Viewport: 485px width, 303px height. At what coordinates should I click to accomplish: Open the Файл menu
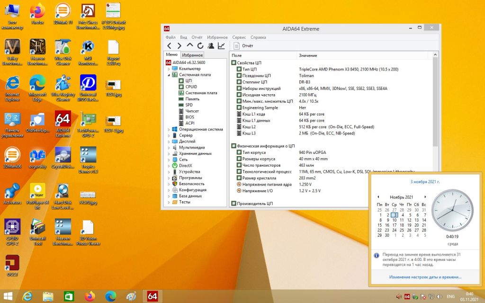(171, 37)
